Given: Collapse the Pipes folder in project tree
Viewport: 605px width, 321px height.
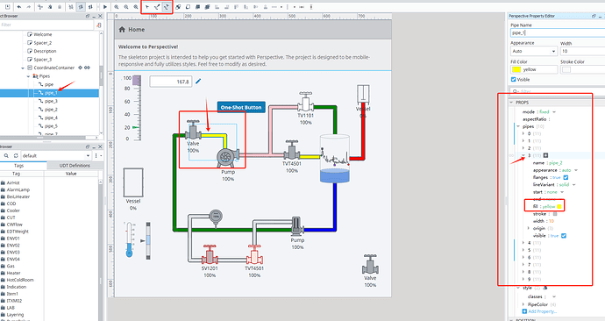Looking at the screenshot, I should coord(29,76).
